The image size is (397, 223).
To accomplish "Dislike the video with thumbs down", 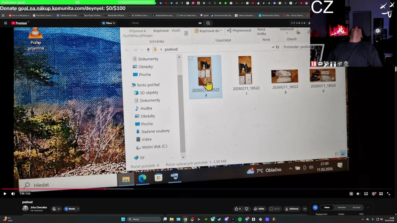I will [247, 209].
